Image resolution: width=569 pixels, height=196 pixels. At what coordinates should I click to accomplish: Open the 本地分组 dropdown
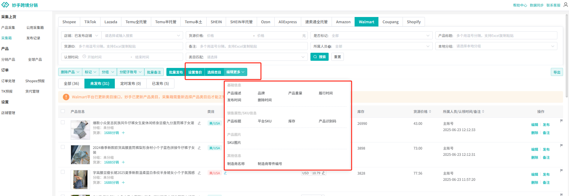point(496,46)
